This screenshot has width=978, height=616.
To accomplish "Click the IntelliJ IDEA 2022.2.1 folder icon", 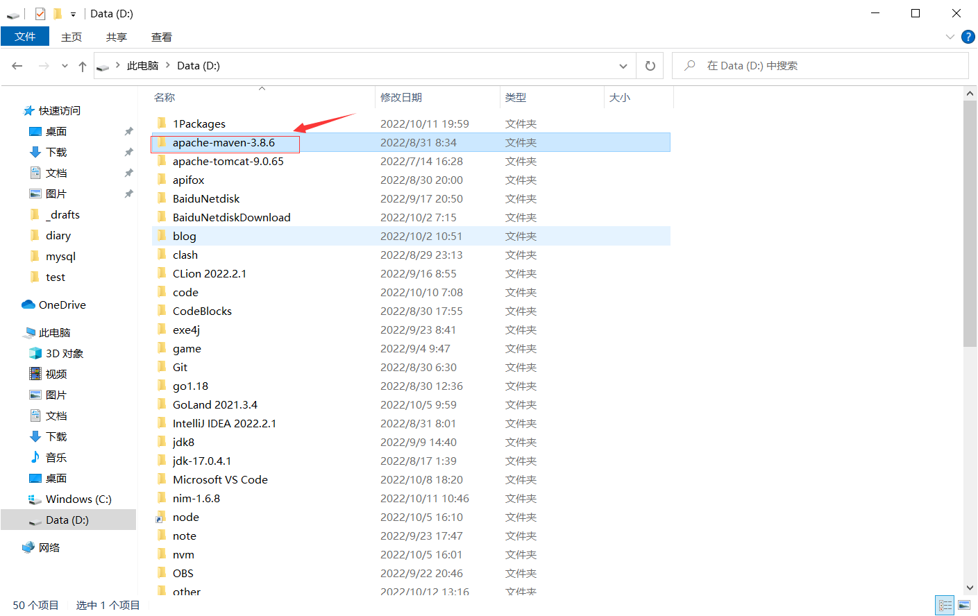I will 162,423.
